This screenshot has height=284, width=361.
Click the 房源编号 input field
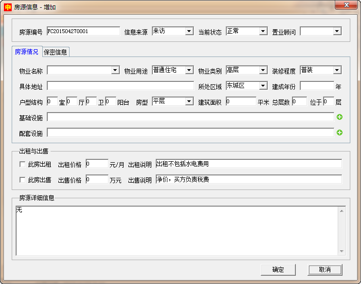coord(83,31)
